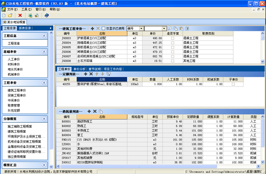Open 人工单价 in left tree
This screenshot has width=266, height=174.
[x=14, y=59]
